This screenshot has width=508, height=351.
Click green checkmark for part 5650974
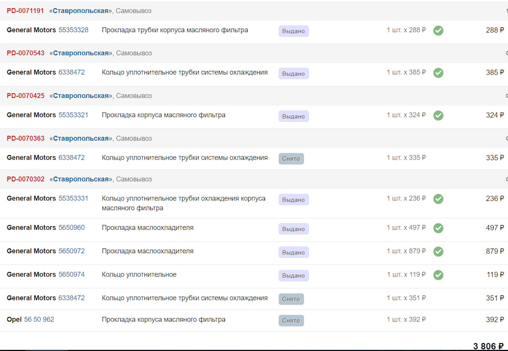[438, 275]
